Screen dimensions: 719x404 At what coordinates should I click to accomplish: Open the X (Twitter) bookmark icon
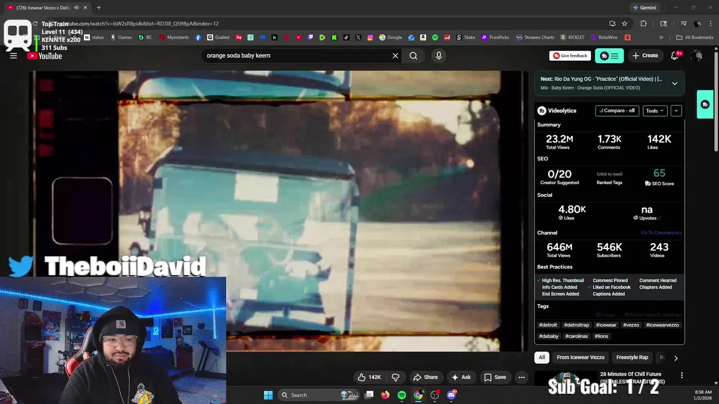pyautogui.click(x=358, y=38)
